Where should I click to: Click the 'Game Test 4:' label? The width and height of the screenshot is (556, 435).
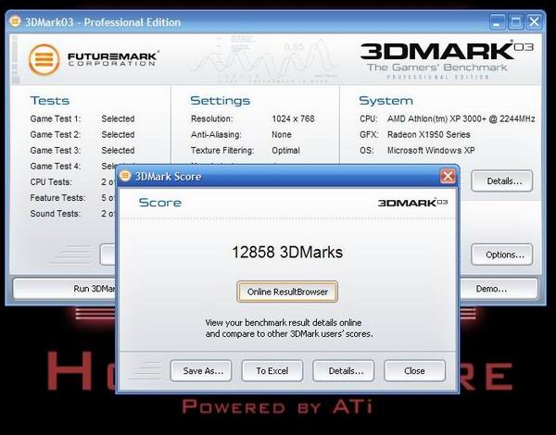(56, 167)
